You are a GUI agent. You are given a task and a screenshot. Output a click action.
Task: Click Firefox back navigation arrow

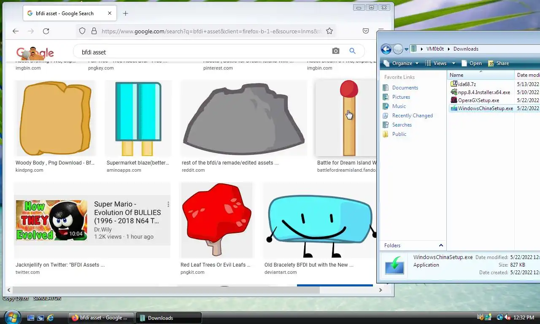click(x=16, y=31)
